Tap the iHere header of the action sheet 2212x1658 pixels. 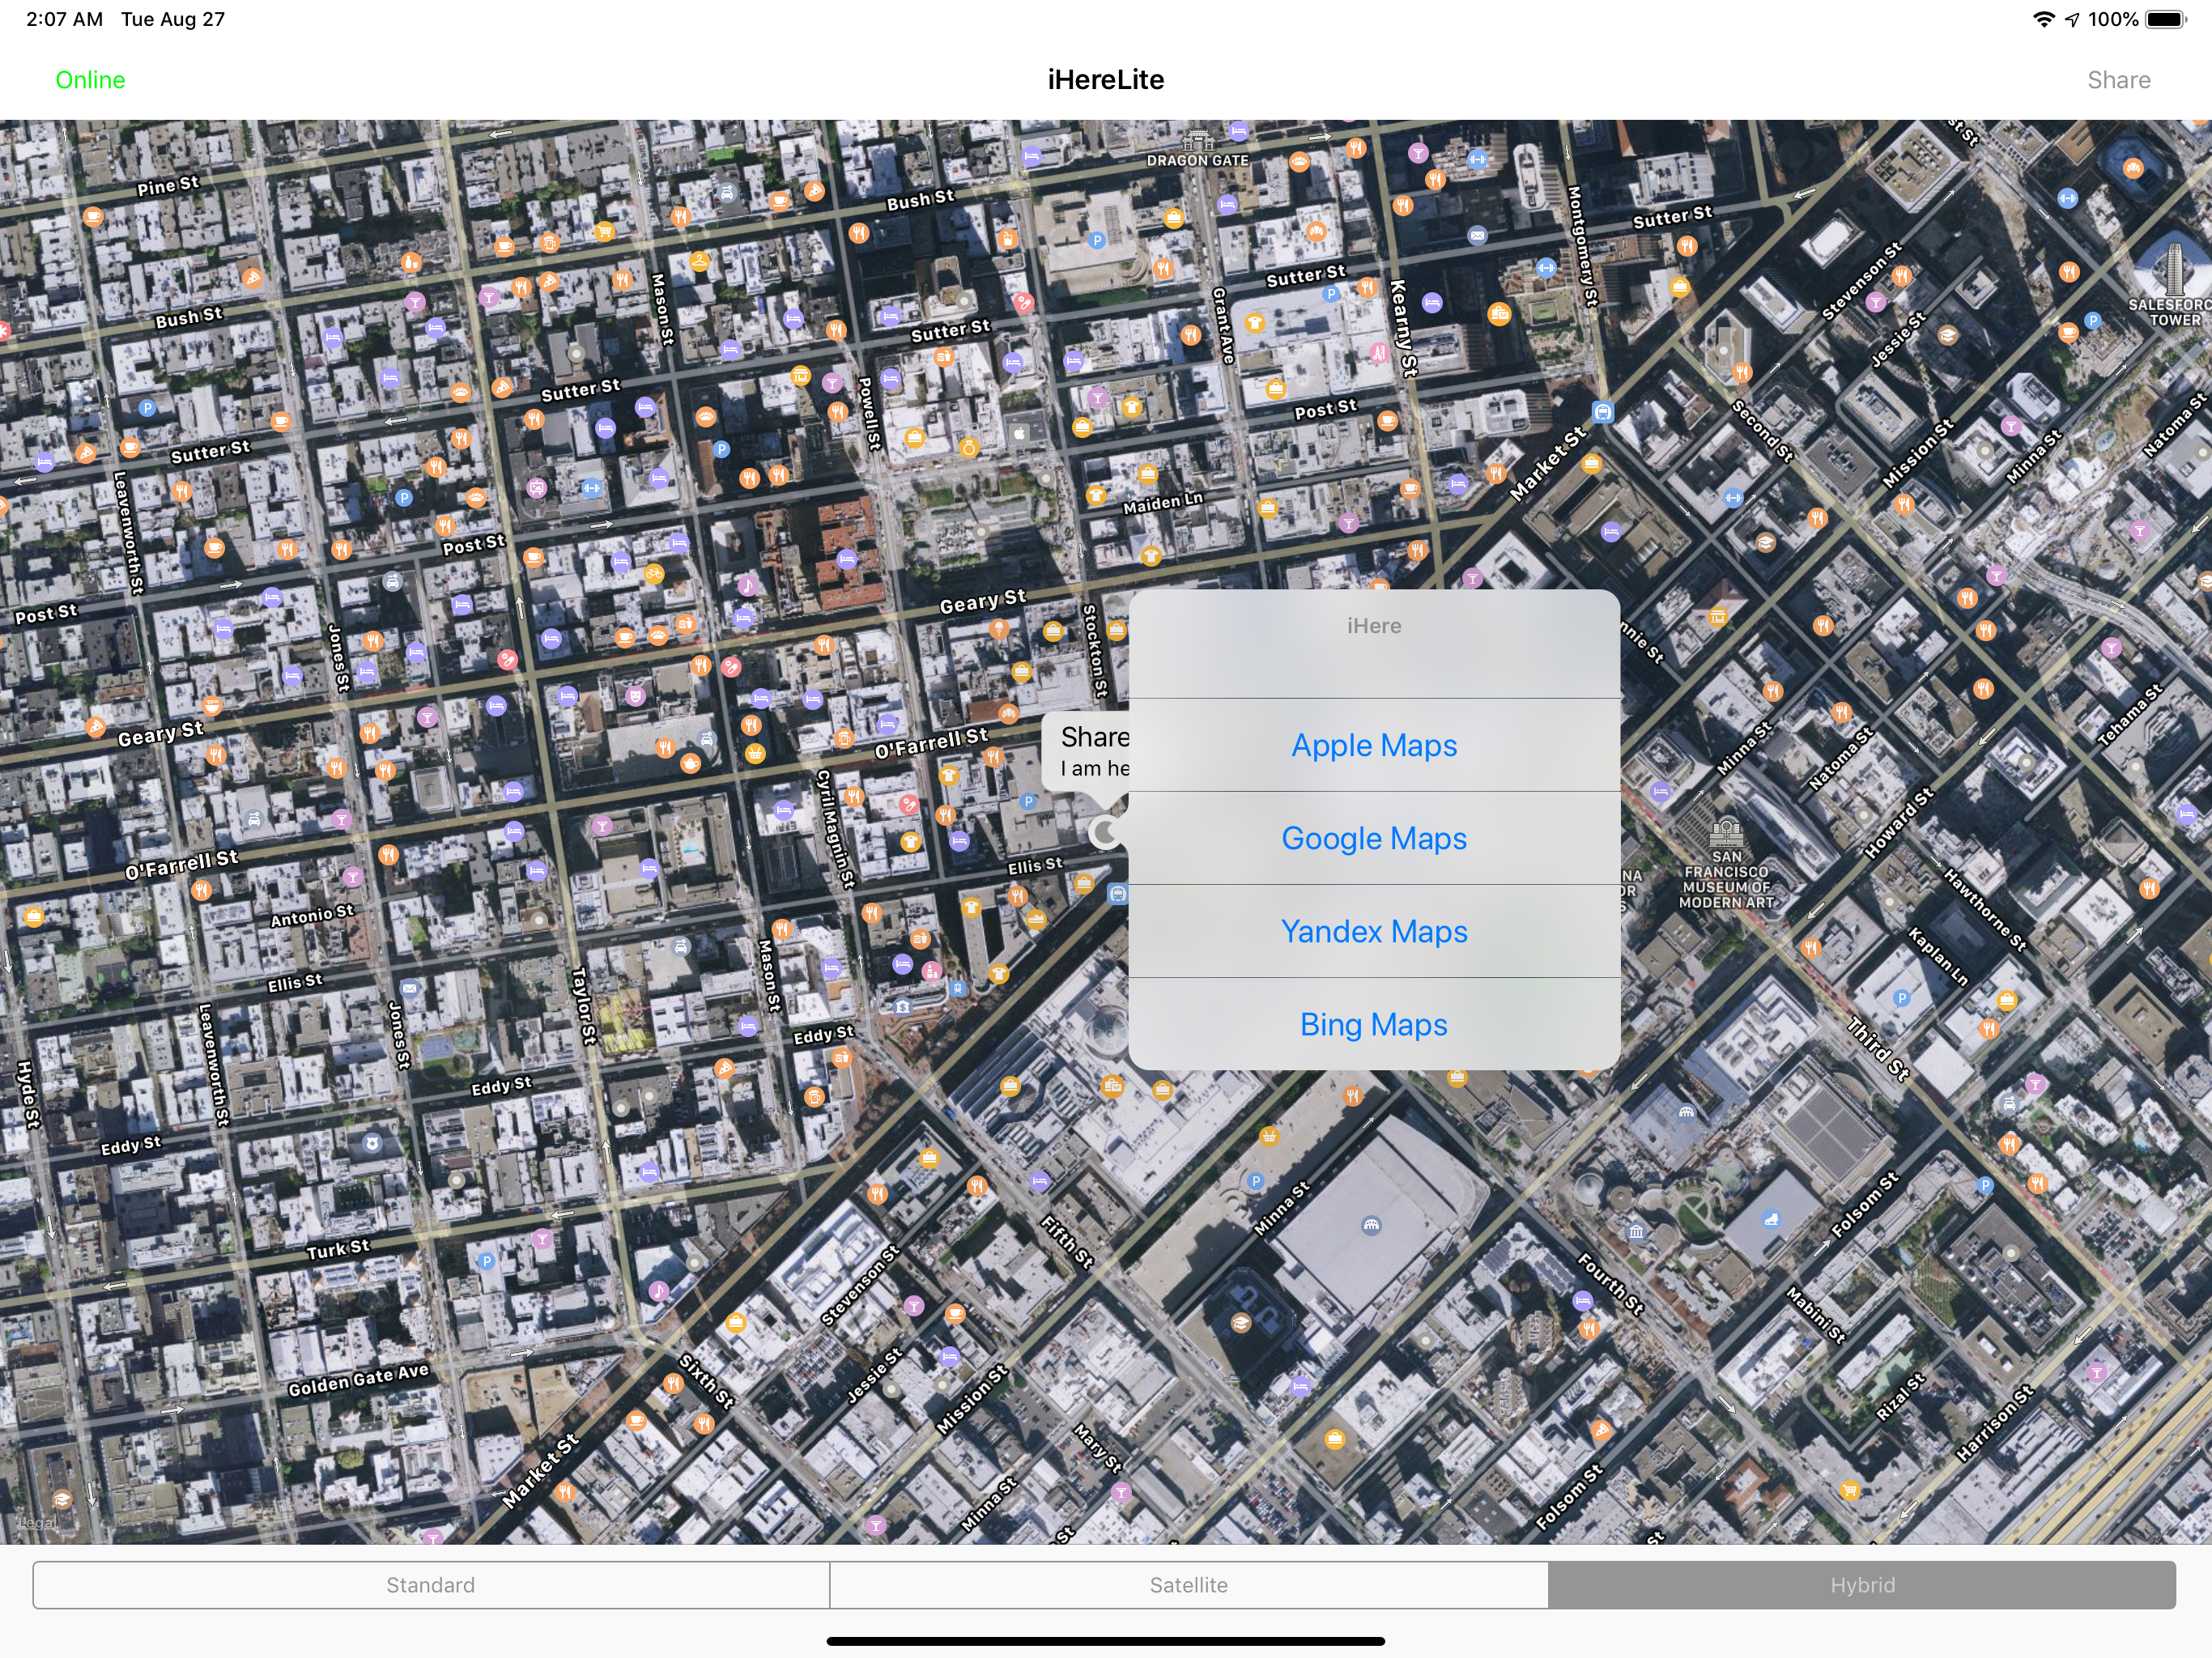click(x=1374, y=626)
